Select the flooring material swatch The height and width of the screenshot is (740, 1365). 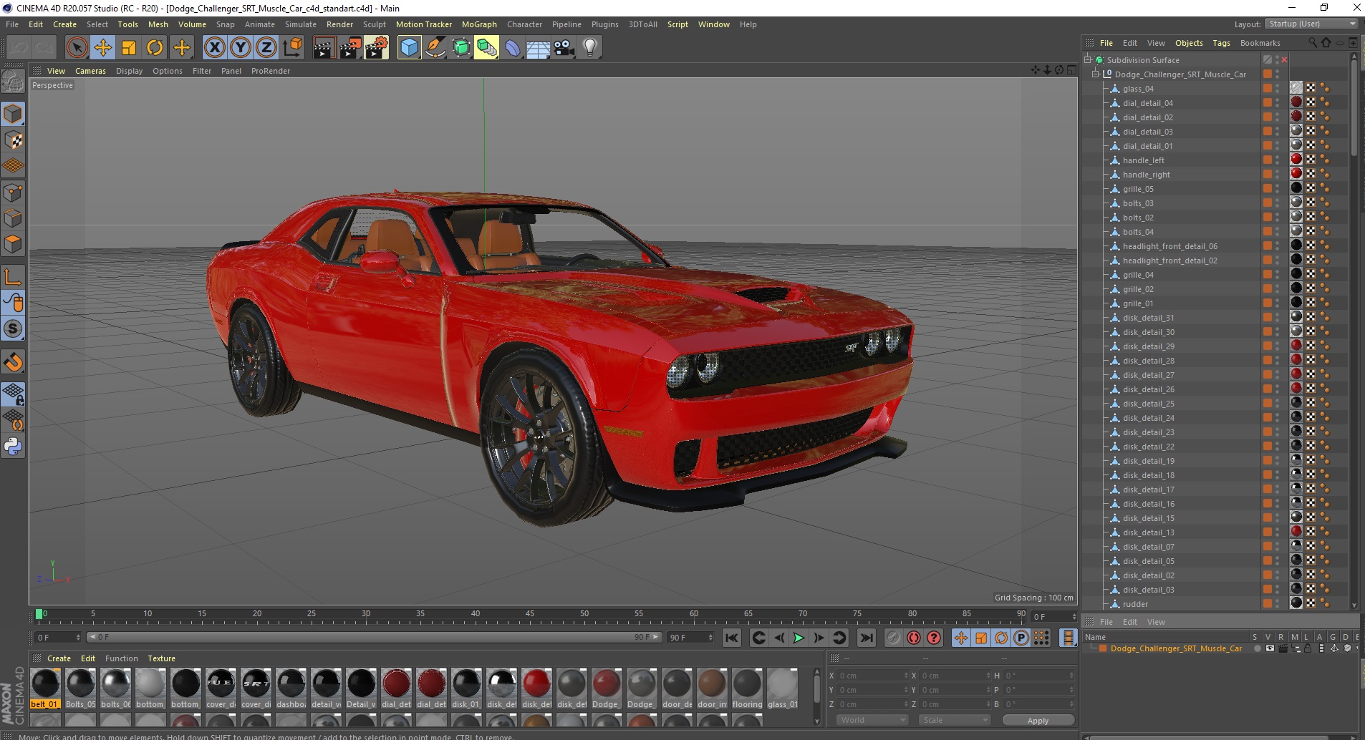point(747,688)
